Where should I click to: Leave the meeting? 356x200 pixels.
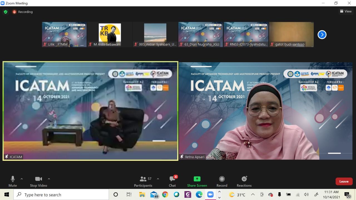click(x=344, y=181)
